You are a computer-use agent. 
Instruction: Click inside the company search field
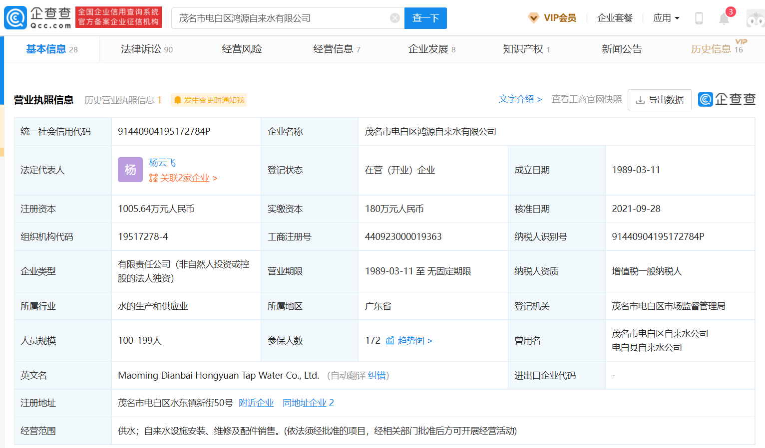280,18
